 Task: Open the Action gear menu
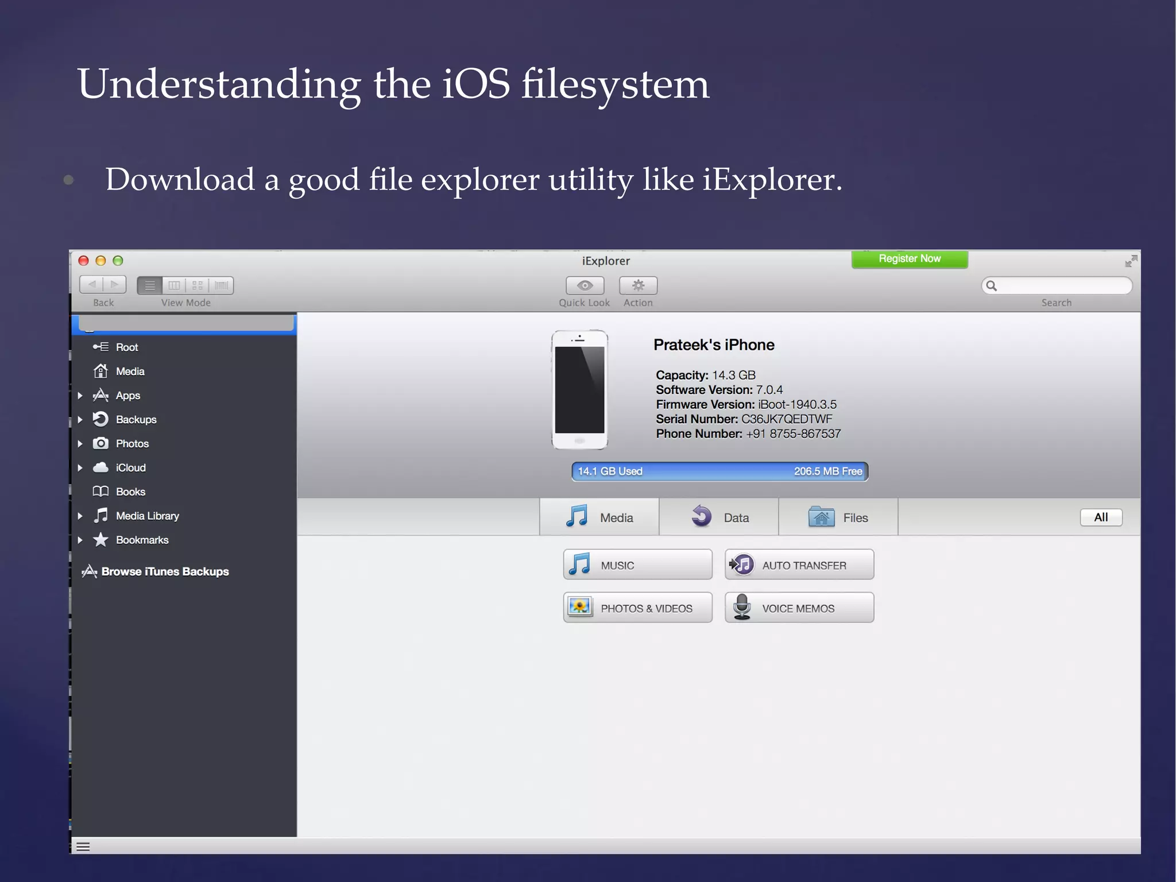click(638, 285)
